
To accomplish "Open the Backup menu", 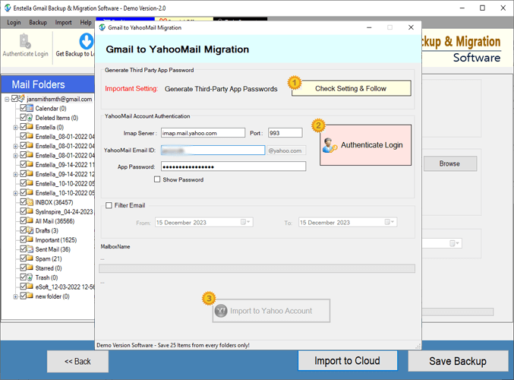I will click(x=36, y=23).
